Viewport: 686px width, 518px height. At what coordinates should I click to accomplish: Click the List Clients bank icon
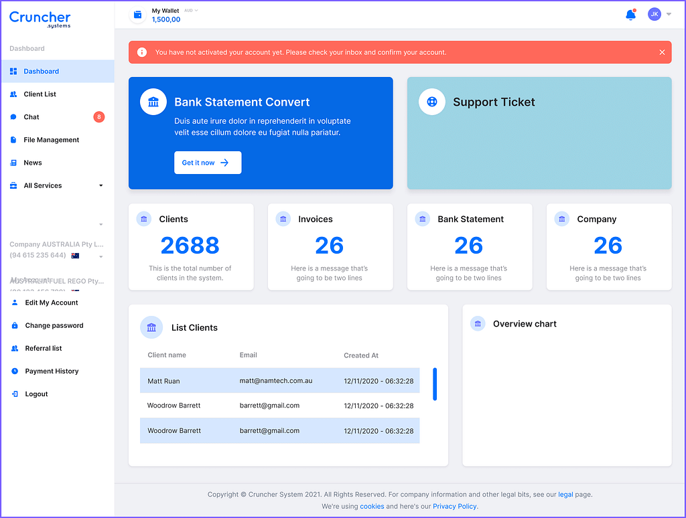coord(151,327)
